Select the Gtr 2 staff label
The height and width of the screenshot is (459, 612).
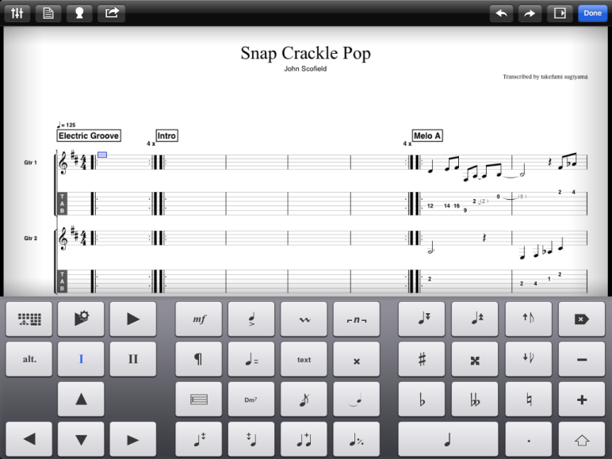[30, 238]
